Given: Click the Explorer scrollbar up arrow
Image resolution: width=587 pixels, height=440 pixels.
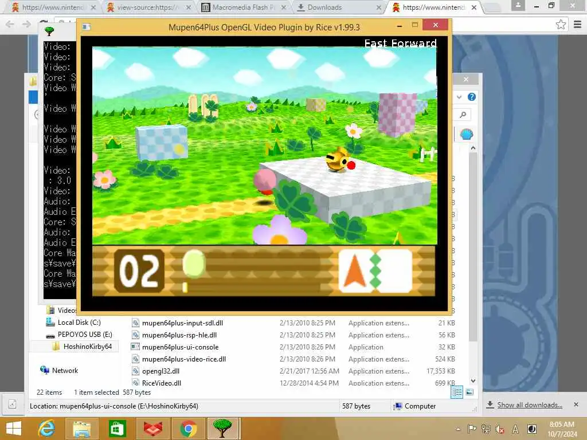Looking at the screenshot, I should (x=473, y=148).
